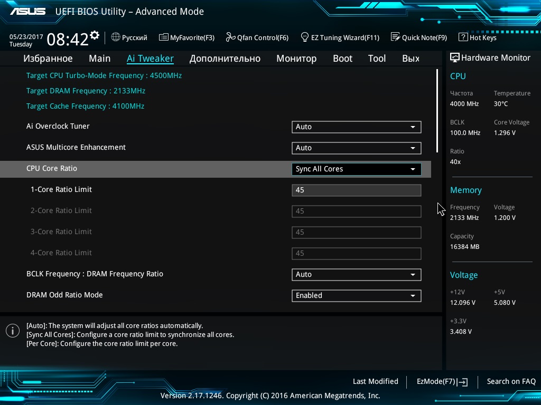
Task: Click the EzMode exit arrow icon
Action: (463, 382)
